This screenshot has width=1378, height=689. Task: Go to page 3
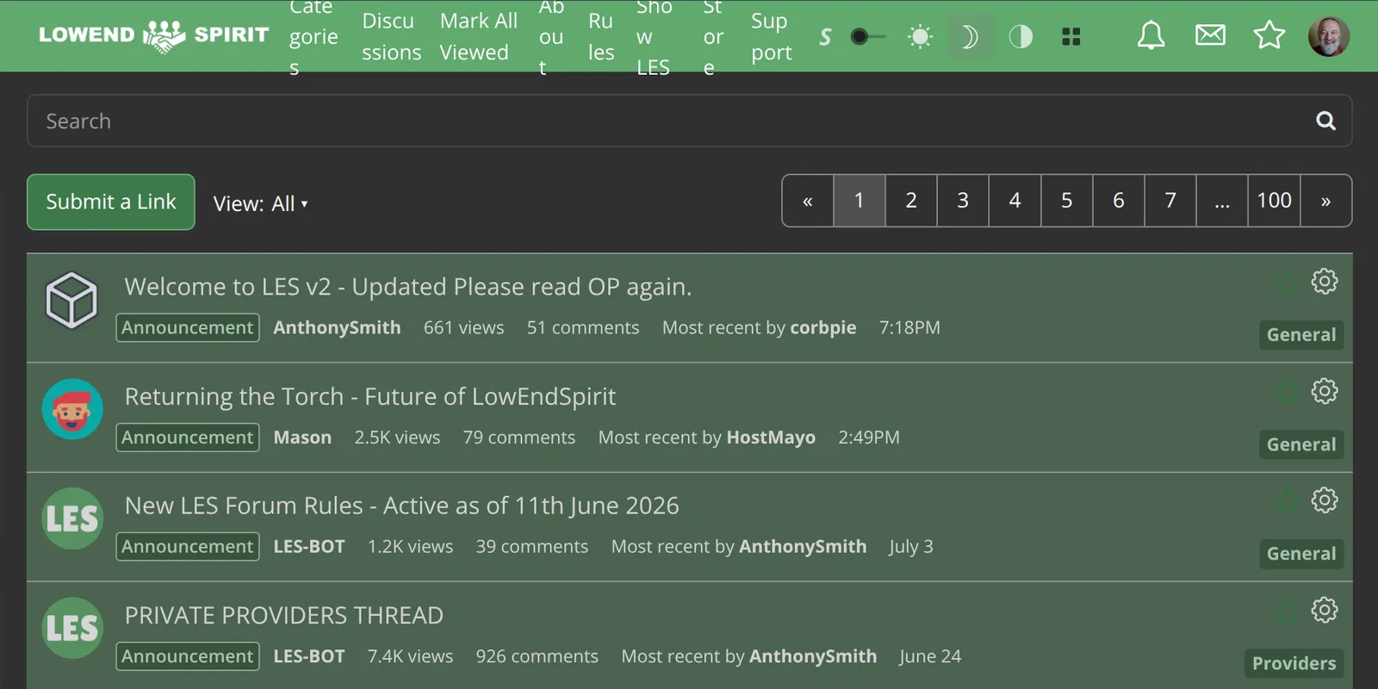tap(963, 201)
